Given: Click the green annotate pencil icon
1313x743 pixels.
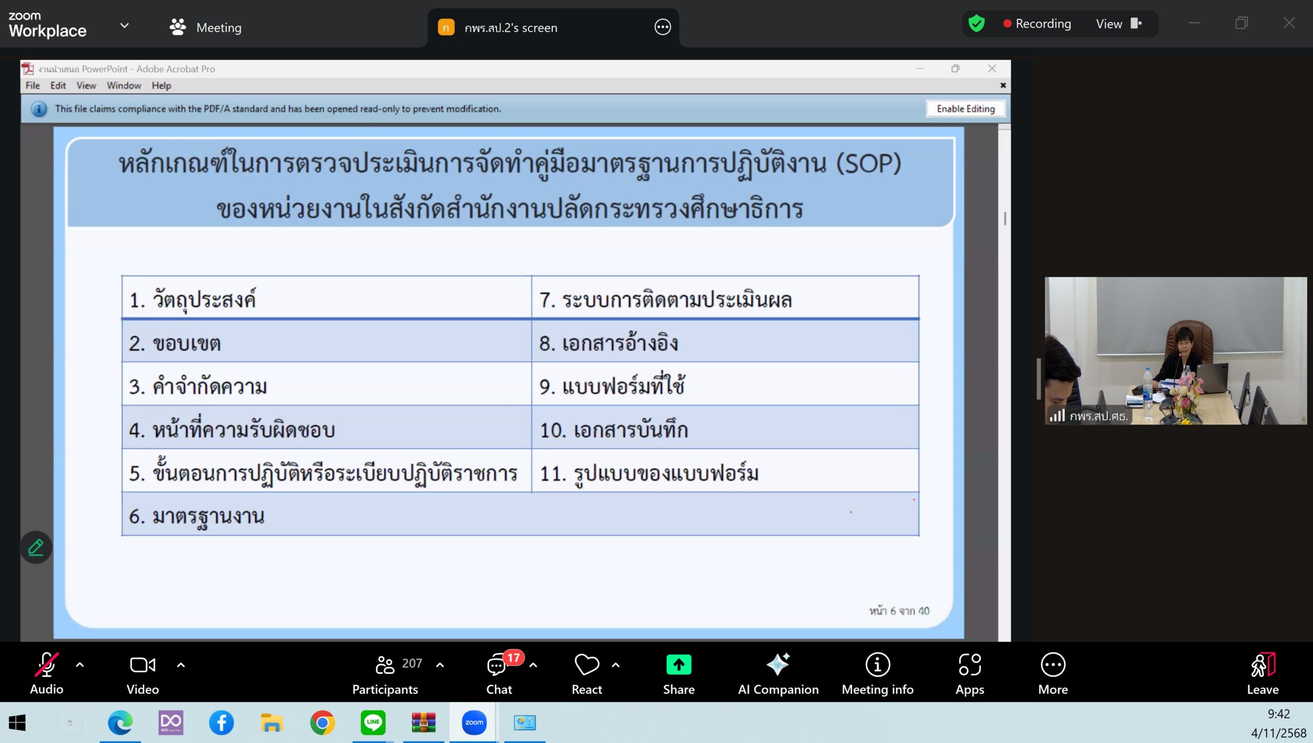Looking at the screenshot, I should pos(35,548).
